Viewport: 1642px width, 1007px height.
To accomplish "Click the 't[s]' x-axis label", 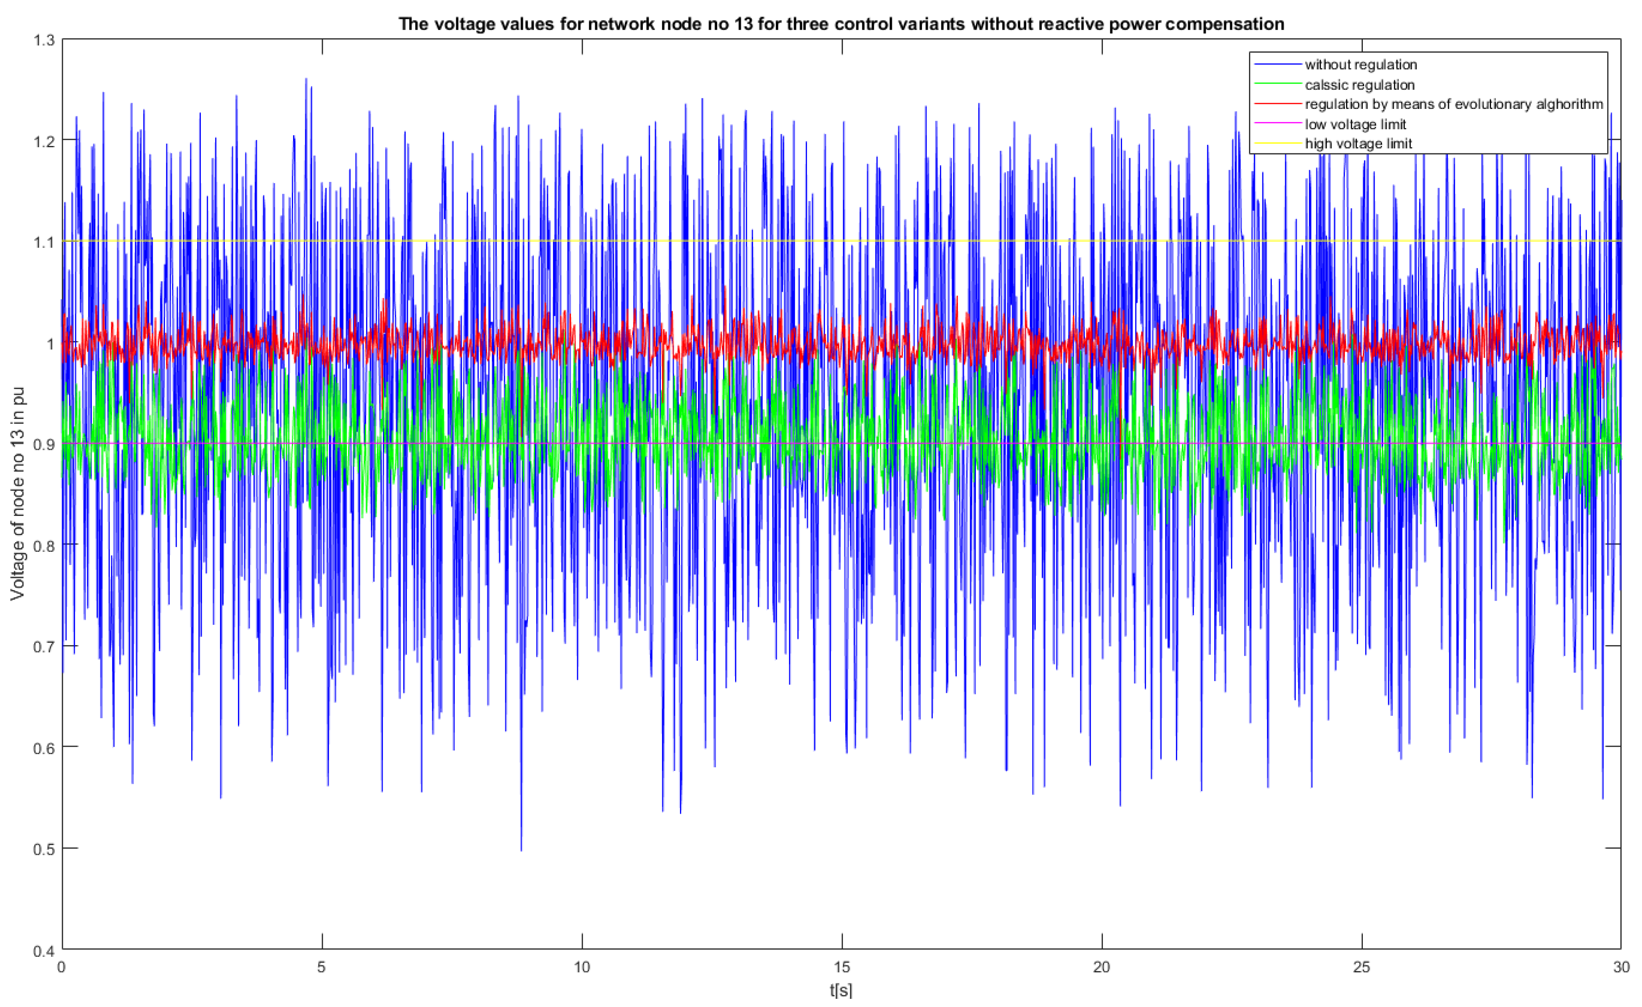I will (841, 990).
